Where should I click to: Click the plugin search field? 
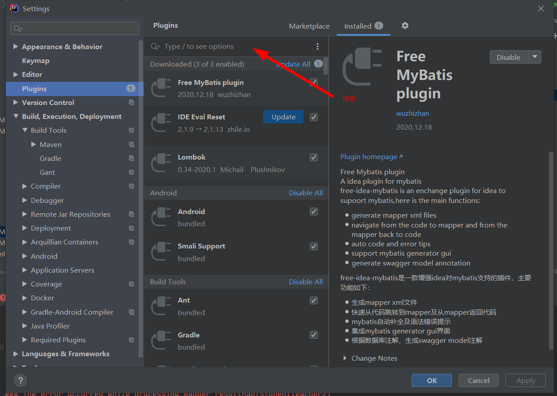click(230, 46)
